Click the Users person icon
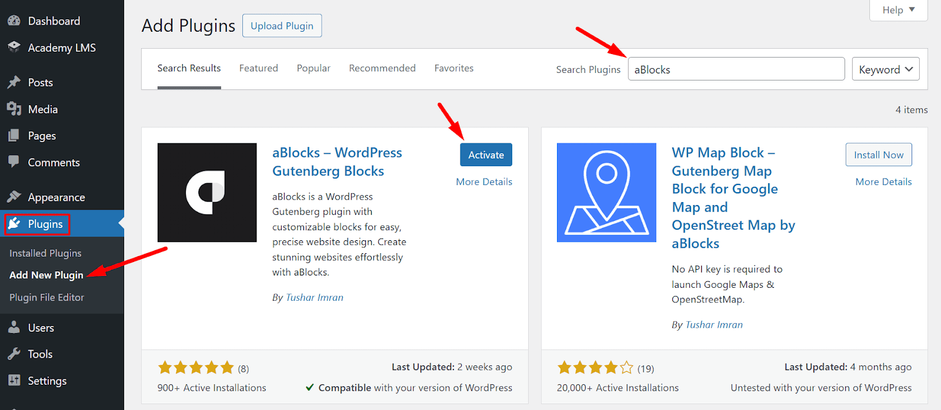Image resolution: width=941 pixels, height=410 pixels. [x=14, y=327]
